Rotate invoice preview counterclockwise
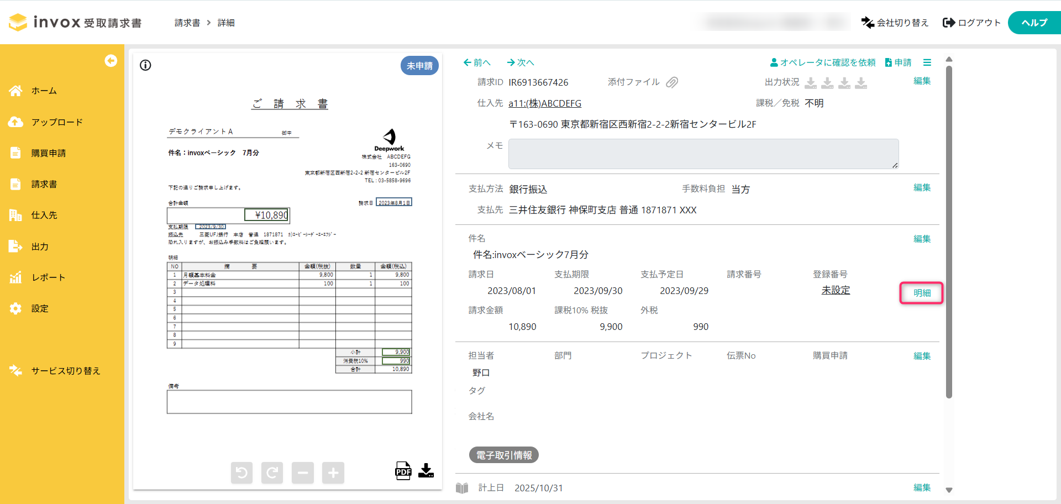1061x504 pixels. pyautogui.click(x=241, y=473)
